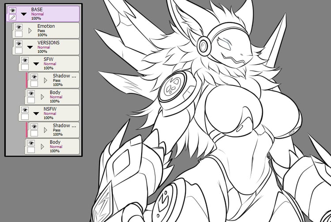Hide the VERSIONS folder using its eye icon
This screenshot has height=222, width=331.
(19, 44)
